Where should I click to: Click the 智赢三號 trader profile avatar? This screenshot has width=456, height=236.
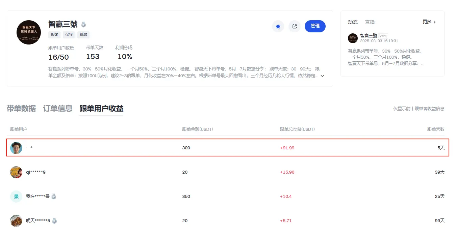[29, 32]
